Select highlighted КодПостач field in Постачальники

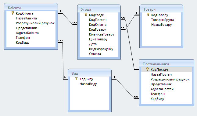coord(167,70)
